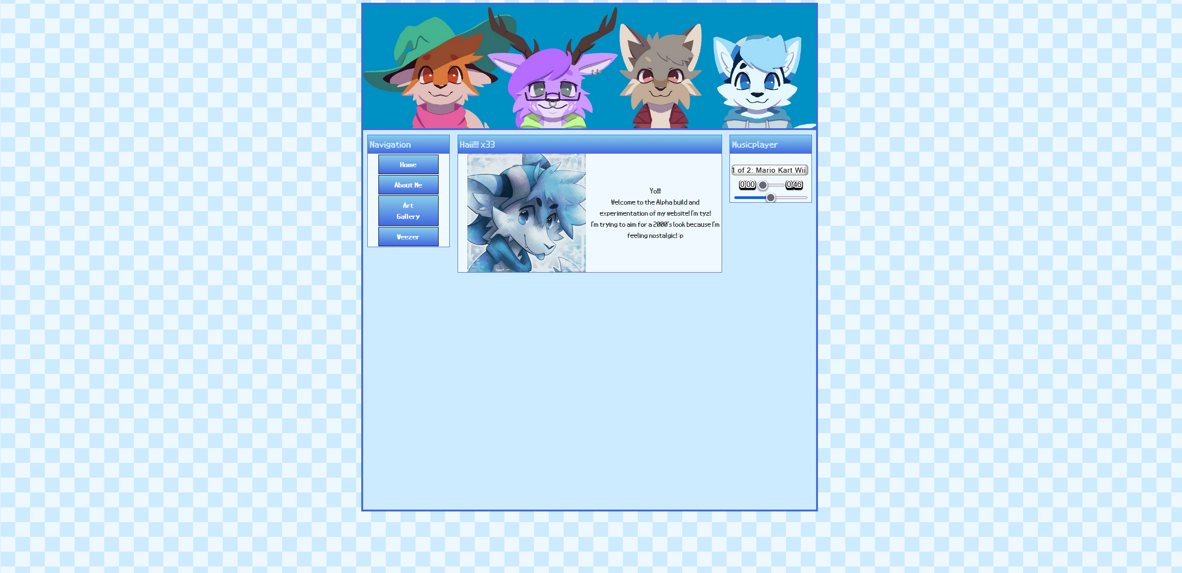Click the song seek slider knob
Screen dimensions: 1182x573
click(763, 185)
